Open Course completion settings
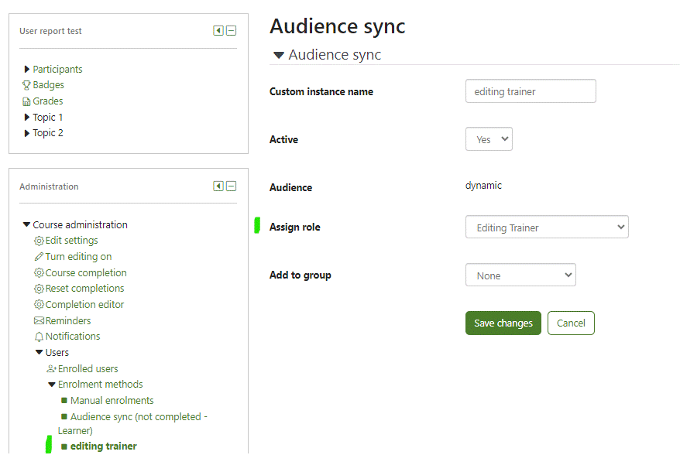This screenshot has width=680, height=455. pyautogui.click(x=86, y=272)
